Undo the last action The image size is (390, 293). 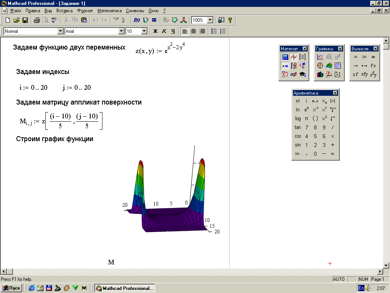96,20
